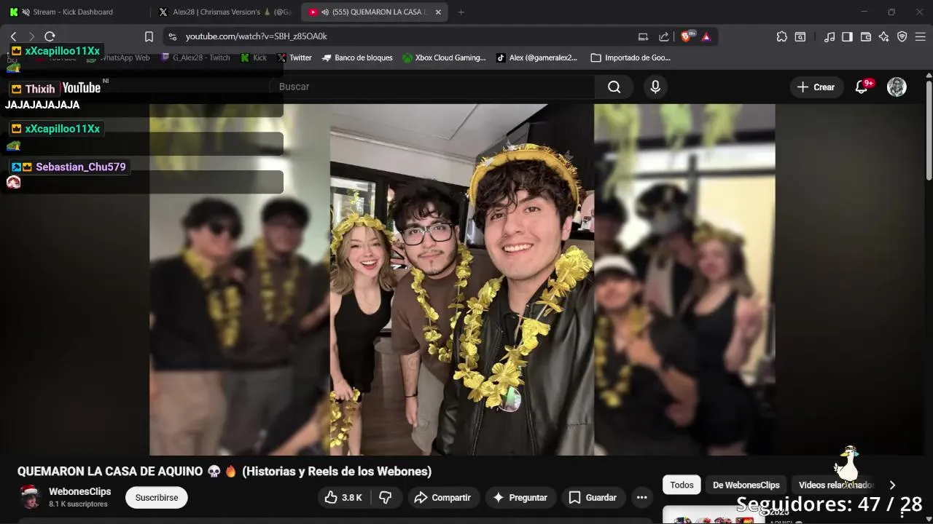The width and height of the screenshot is (933, 524).
Task: Bookmark this page with bookmark icon
Action: click(149, 36)
